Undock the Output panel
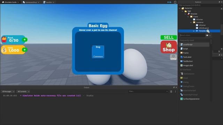This screenshot has width=223, height=125. click(x=174, y=87)
